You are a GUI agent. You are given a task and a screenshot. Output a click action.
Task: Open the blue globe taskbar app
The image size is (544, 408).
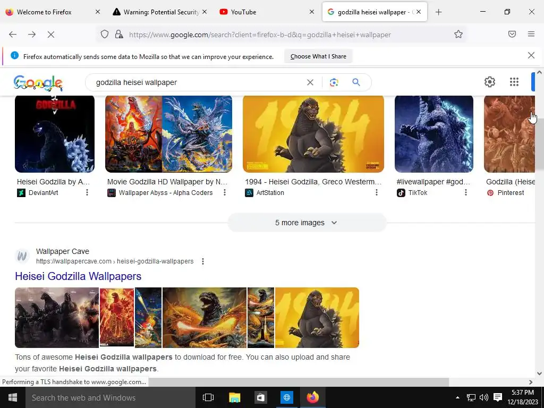(x=286, y=397)
